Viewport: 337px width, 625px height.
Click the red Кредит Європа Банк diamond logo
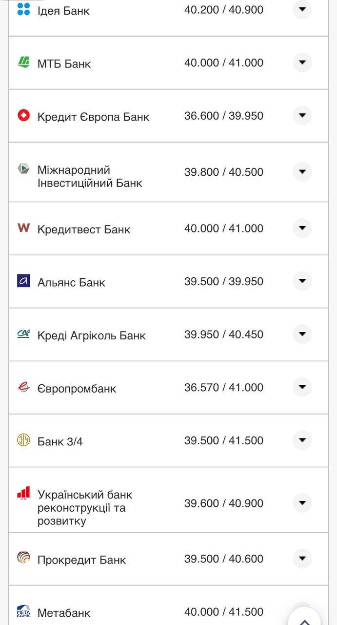23,116
